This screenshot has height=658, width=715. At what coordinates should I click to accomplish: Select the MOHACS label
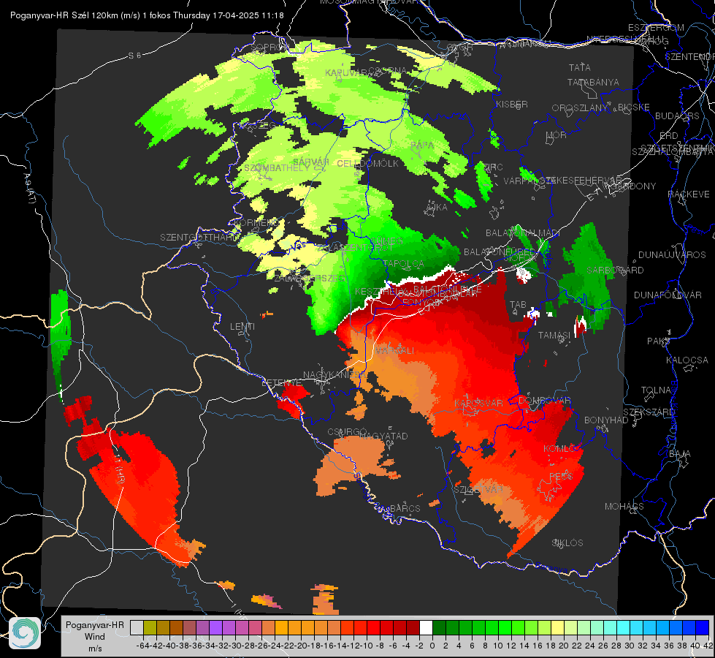tap(624, 507)
